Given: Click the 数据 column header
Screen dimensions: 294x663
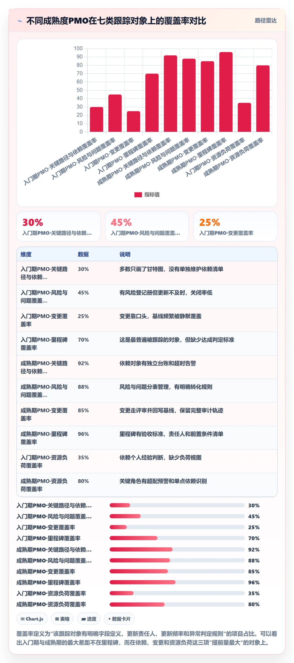Looking at the screenshot, I should tap(83, 254).
